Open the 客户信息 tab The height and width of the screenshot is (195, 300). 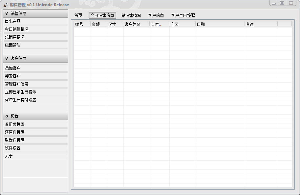[x=156, y=15]
